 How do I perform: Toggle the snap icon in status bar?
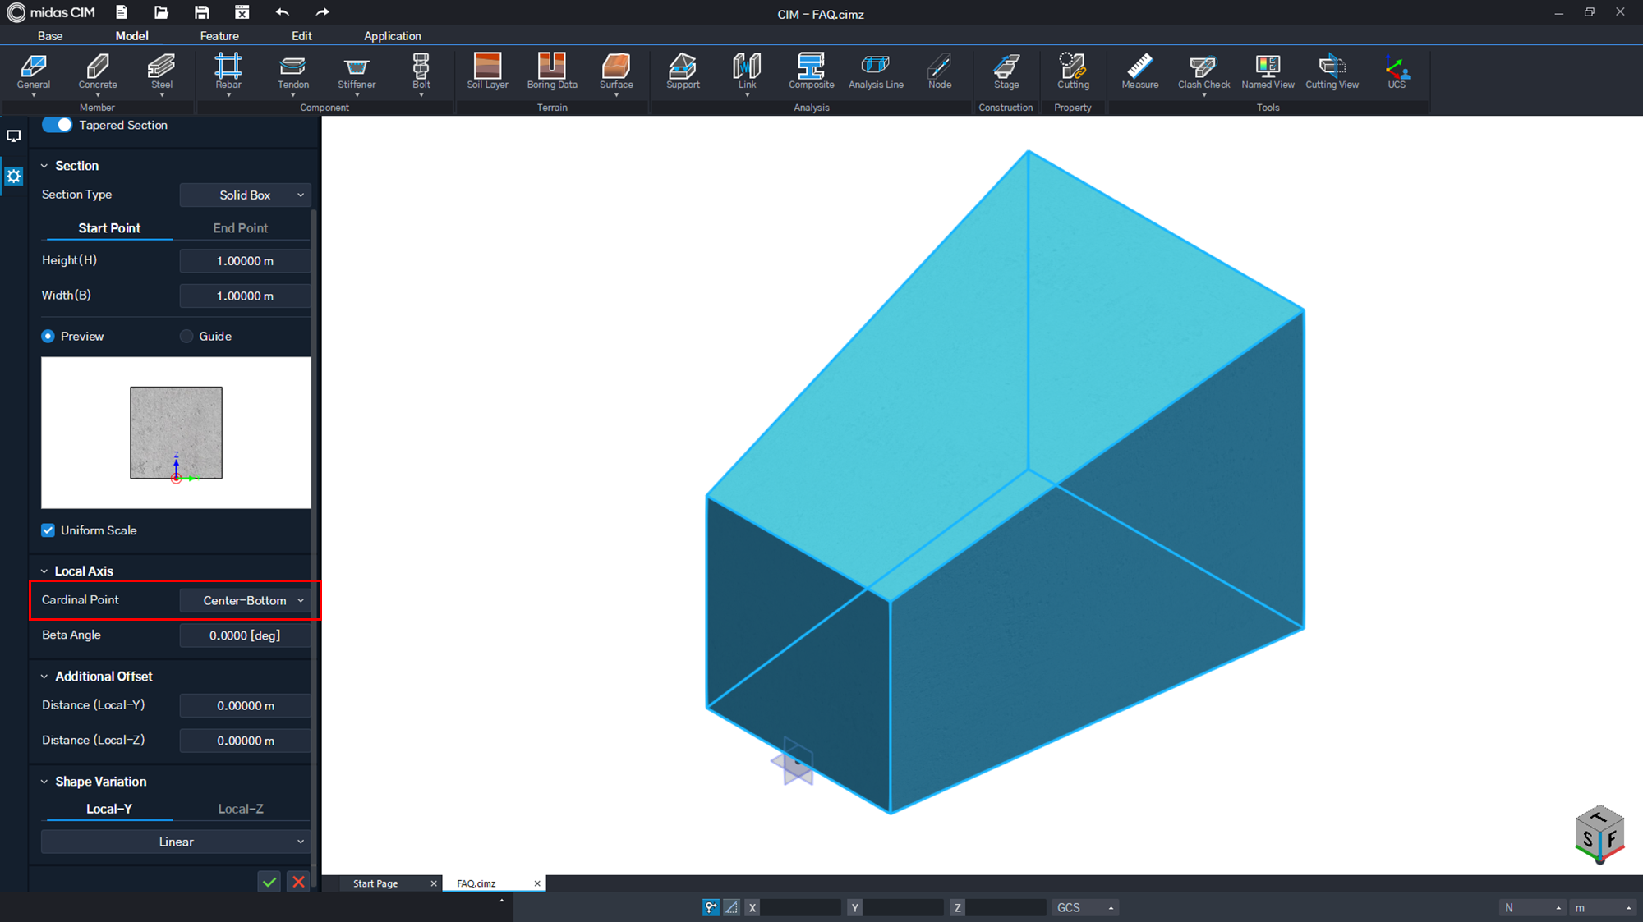point(711,907)
